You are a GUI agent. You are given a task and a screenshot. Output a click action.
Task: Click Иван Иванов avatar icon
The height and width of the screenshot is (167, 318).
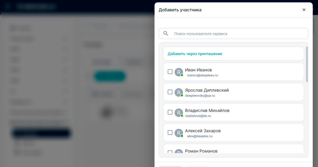point(179,72)
